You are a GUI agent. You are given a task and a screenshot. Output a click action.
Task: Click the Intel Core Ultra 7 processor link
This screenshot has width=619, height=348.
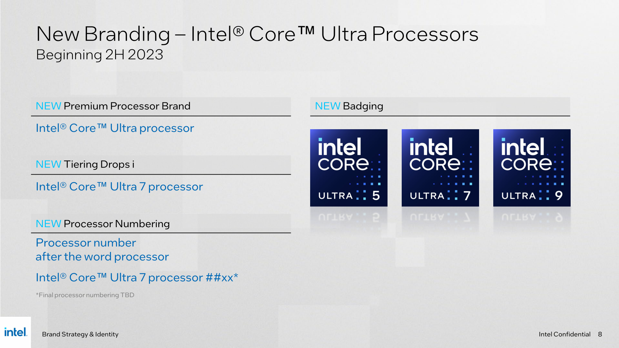point(107,187)
